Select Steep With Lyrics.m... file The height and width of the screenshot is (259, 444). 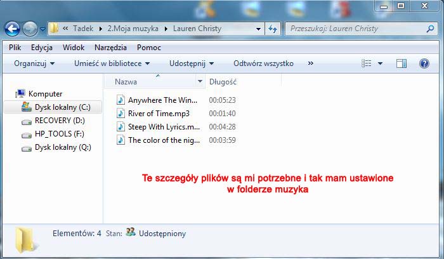tap(164, 127)
